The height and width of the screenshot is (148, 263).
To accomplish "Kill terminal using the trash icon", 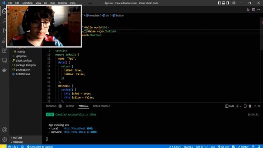I will point(250,106).
